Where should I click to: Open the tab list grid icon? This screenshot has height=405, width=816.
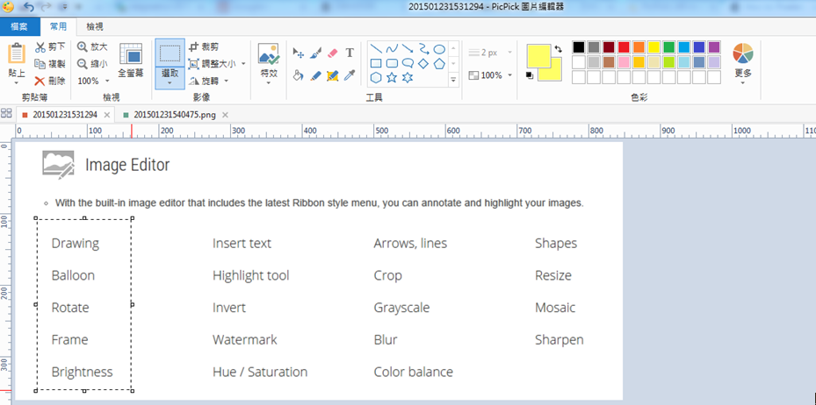coord(6,113)
